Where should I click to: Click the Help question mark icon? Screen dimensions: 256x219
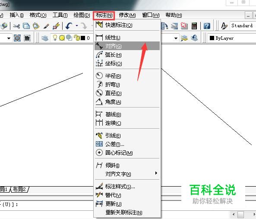207,26
